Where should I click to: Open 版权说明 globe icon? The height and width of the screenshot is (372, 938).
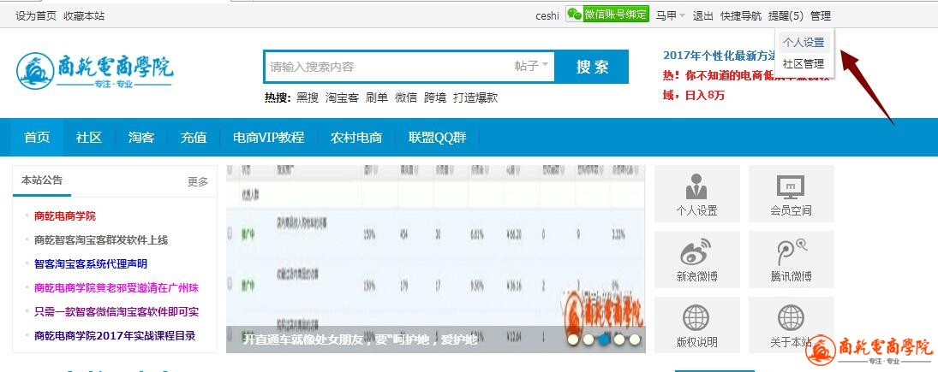(696, 325)
